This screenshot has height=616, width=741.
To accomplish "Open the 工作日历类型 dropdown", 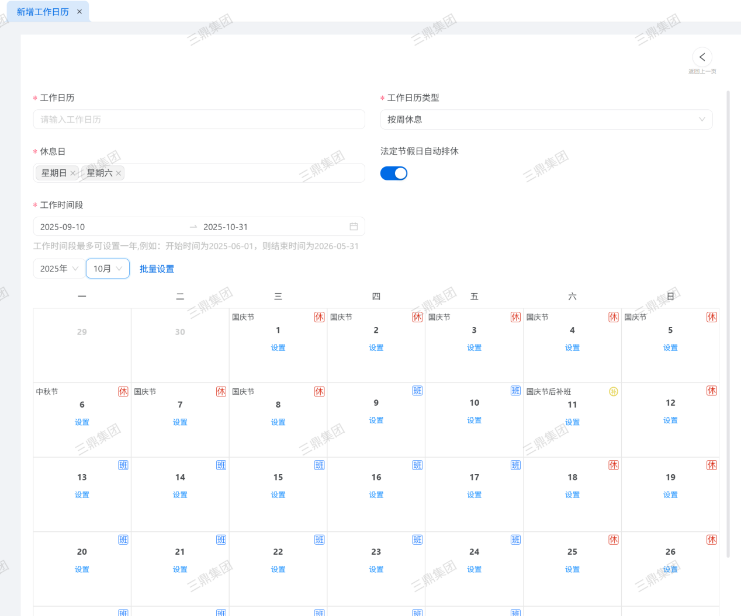I will 546,120.
